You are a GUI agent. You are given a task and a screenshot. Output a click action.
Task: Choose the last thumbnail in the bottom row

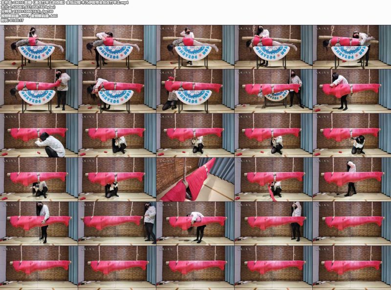[351, 268]
